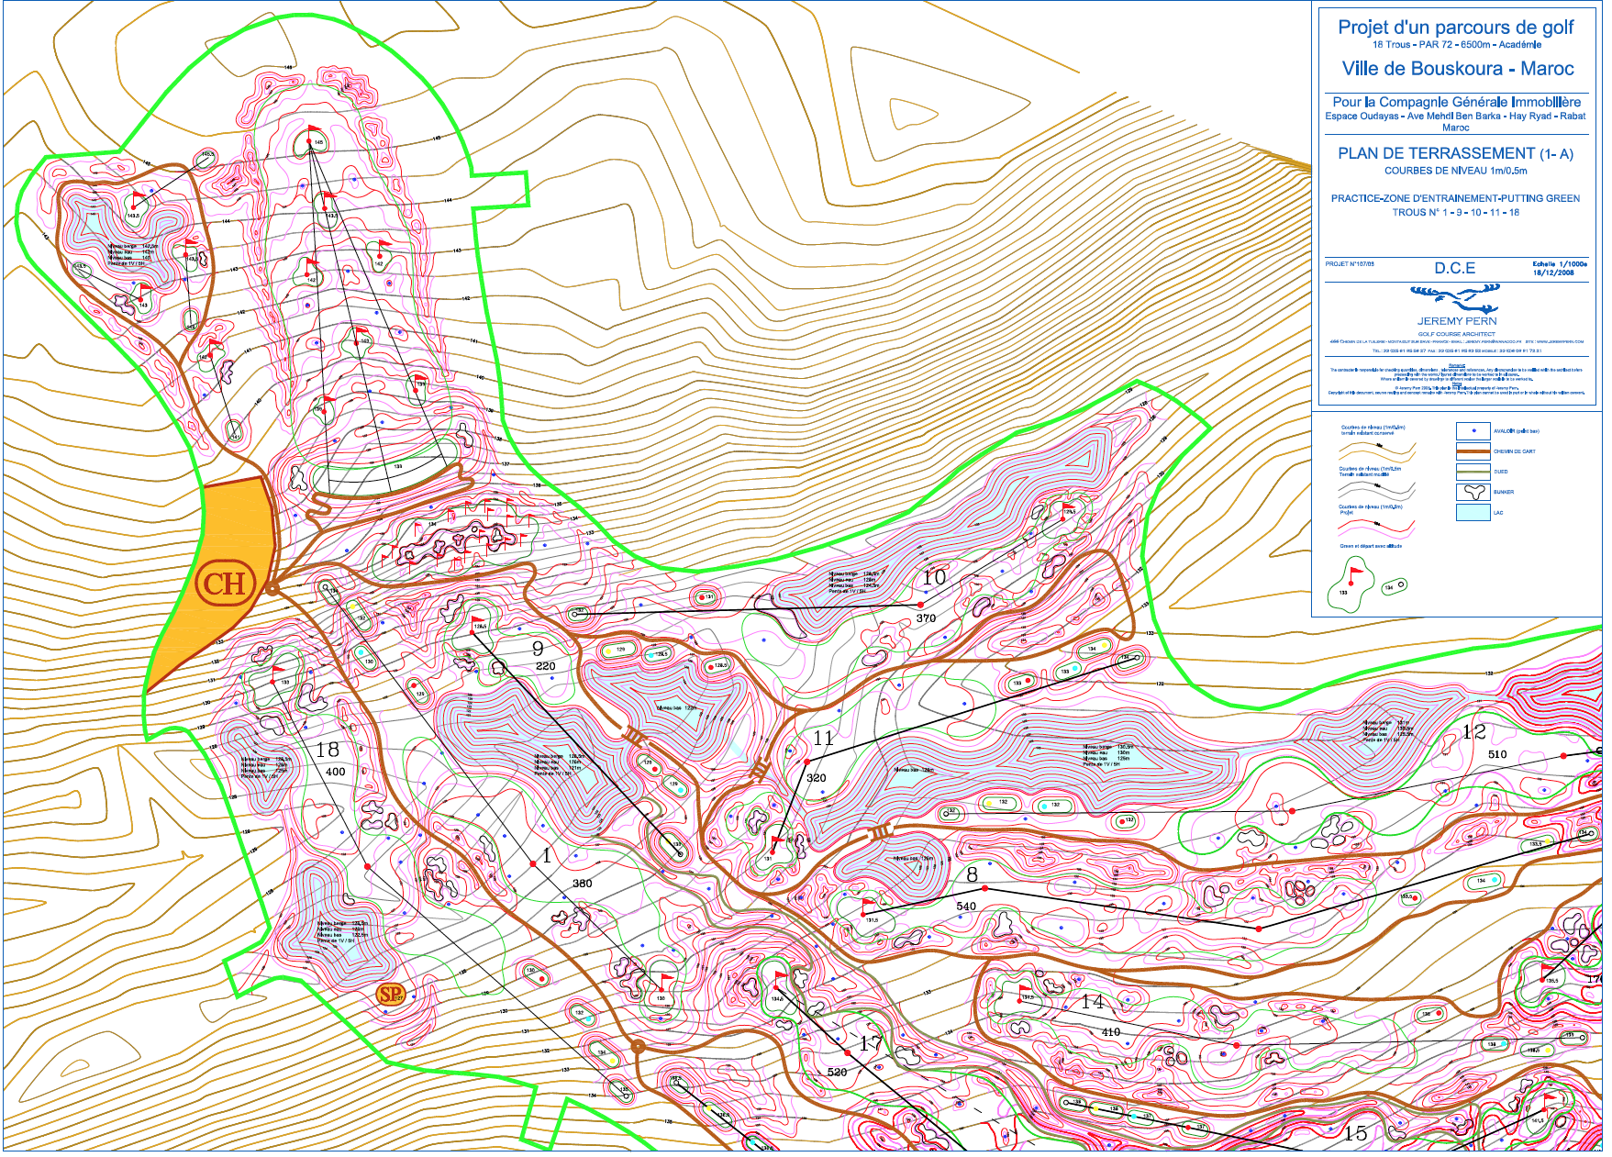Click the legend's brown existing-terrain contour sample

(1376, 451)
